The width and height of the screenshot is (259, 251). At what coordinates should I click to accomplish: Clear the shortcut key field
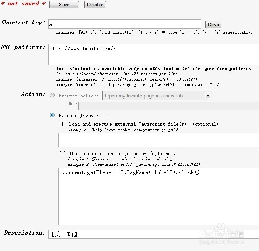point(213,24)
